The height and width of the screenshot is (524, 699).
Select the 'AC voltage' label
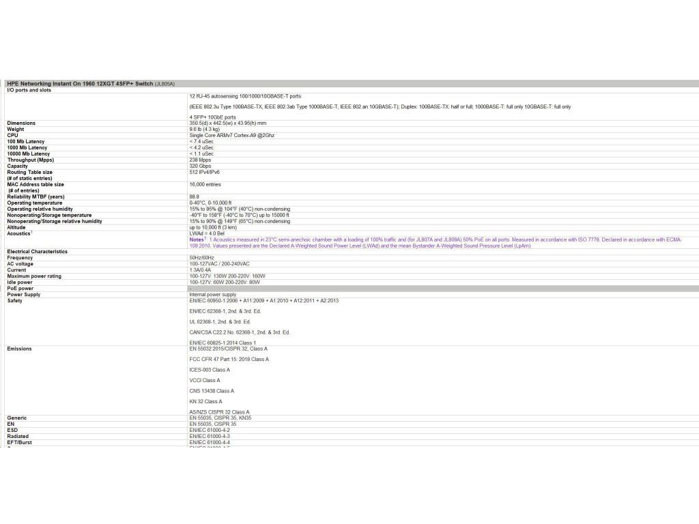coord(20,264)
